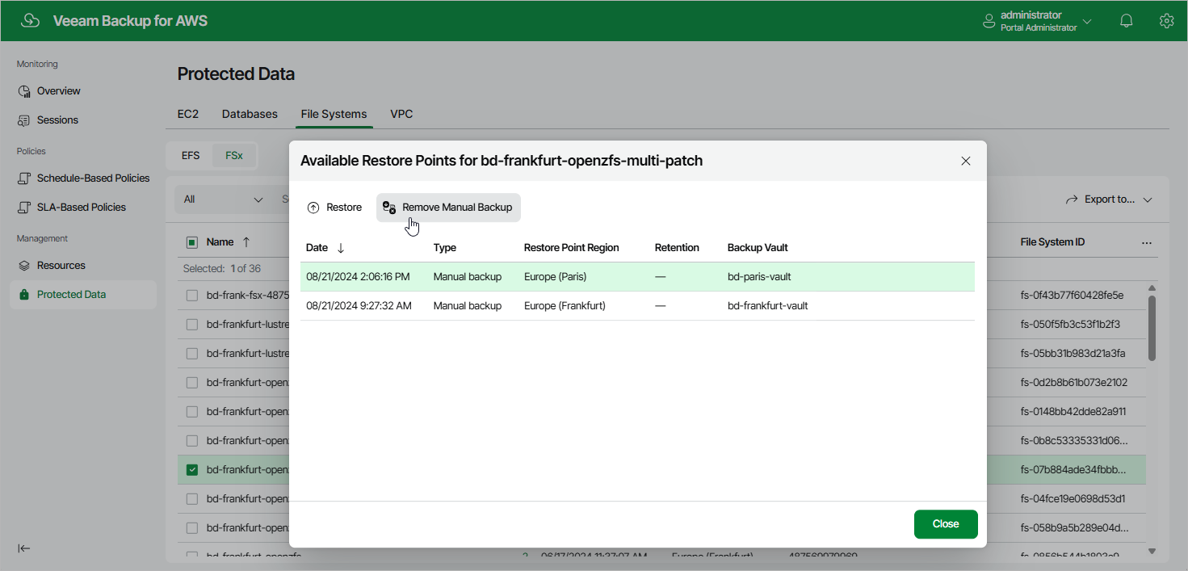Viewport: 1188px width, 571px height.
Task: Switch to the Databases tab
Action: tap(250, 114)
